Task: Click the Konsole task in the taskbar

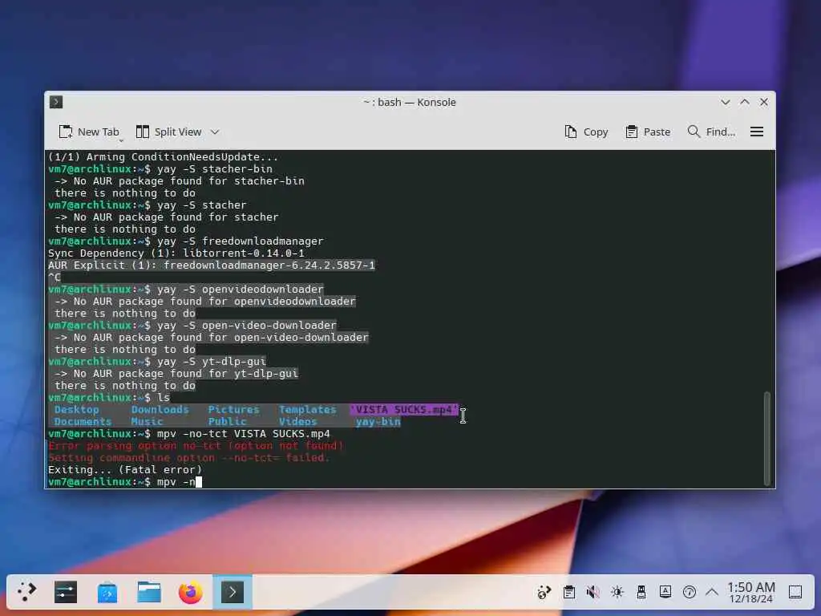Action: click(232, 592)
